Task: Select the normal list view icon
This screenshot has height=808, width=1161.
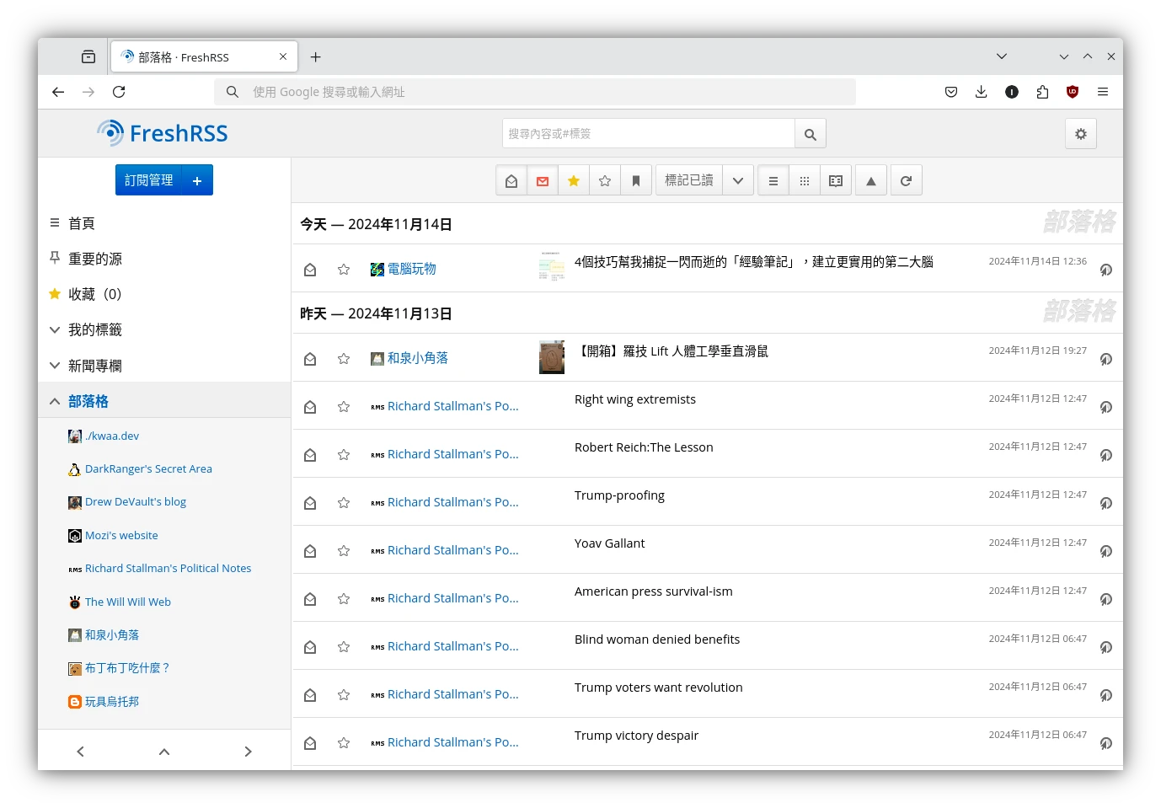Action: pyautogui.click(x=773, y=180)
